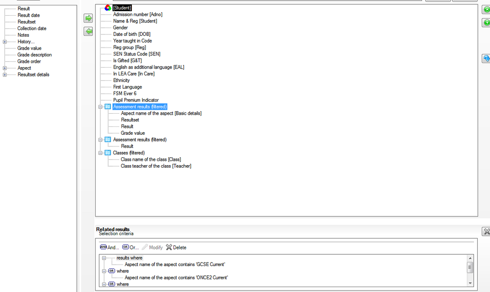Select the Pupil Premium Indicator field

(x=136, y=100)
